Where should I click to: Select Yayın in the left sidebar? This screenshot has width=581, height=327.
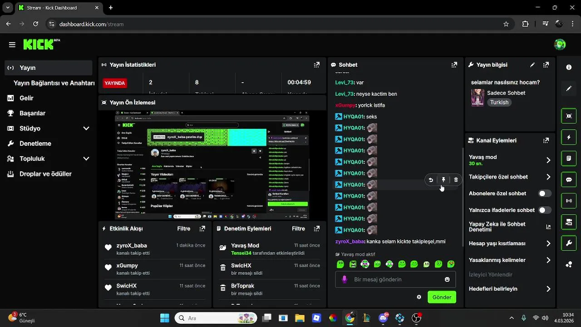[49, 68]
